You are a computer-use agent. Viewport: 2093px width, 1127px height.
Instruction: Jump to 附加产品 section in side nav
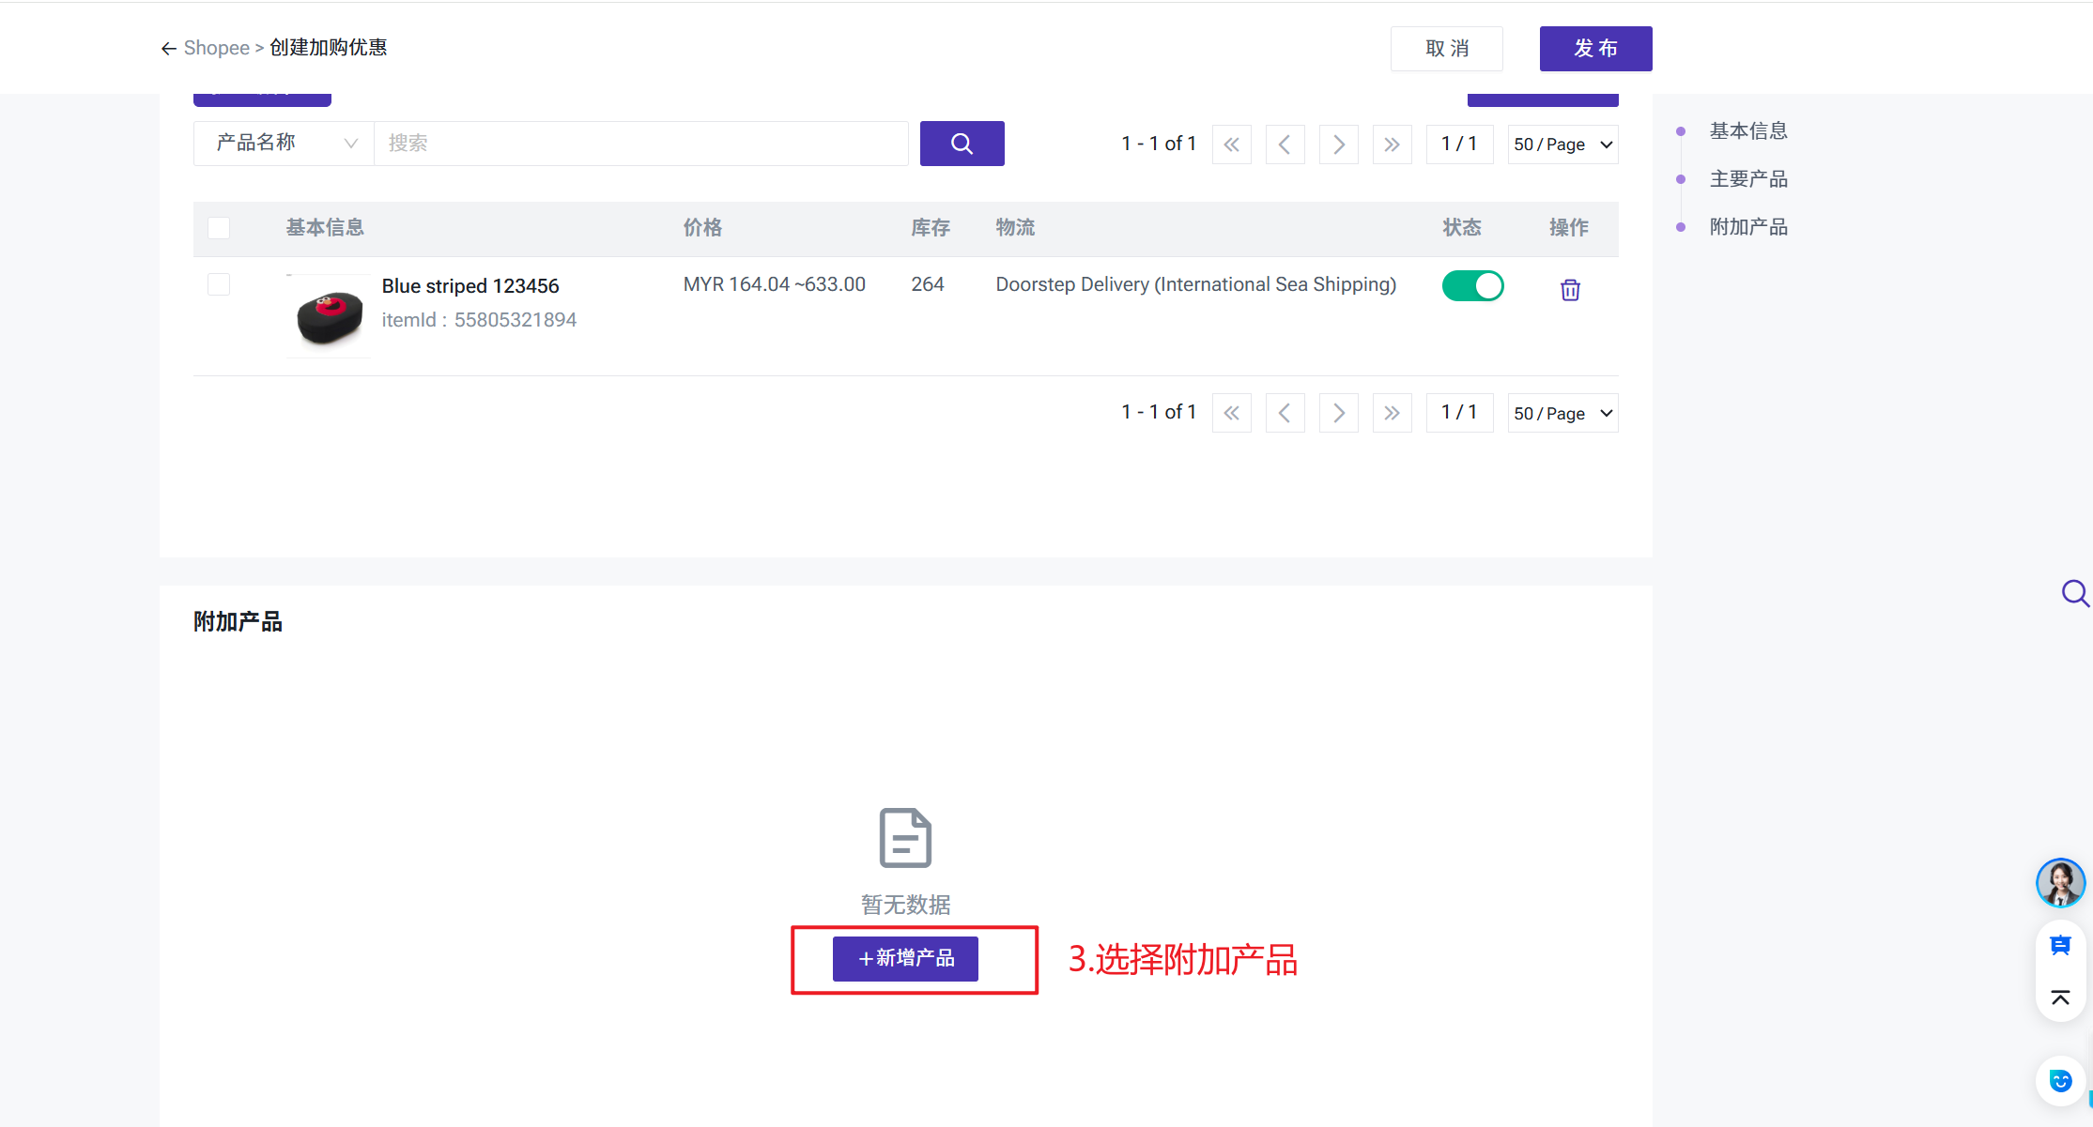[1747, 227]
